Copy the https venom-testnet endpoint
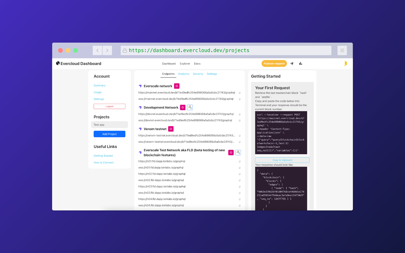Screen dimensions: 405x253 (x=240, y=136)
